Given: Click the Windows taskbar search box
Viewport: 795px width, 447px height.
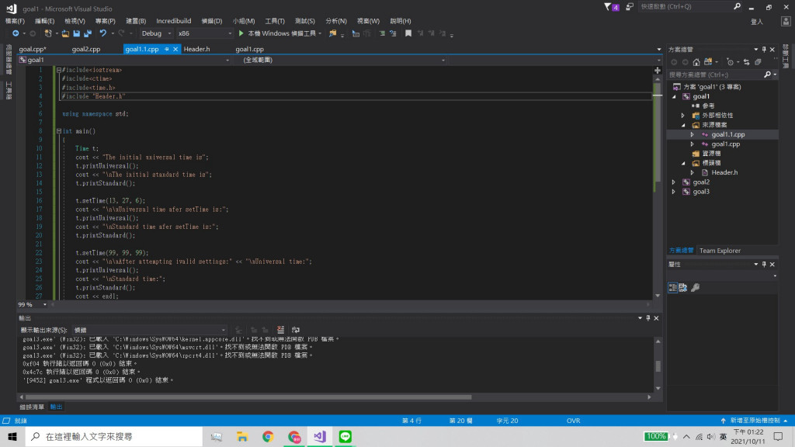Looking at the screenshot, I should [x=114, y=436].
